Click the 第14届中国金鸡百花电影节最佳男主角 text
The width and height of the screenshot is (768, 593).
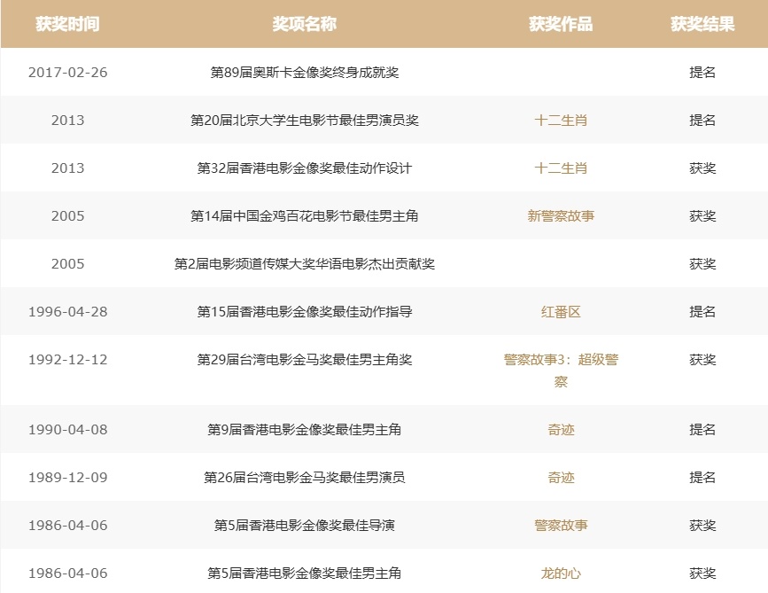[304, 215]
